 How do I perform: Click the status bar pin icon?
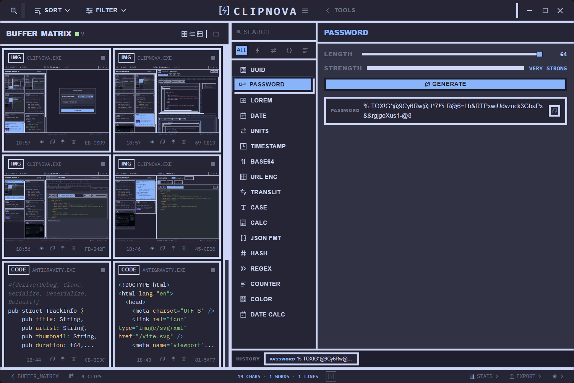(71, 376)
